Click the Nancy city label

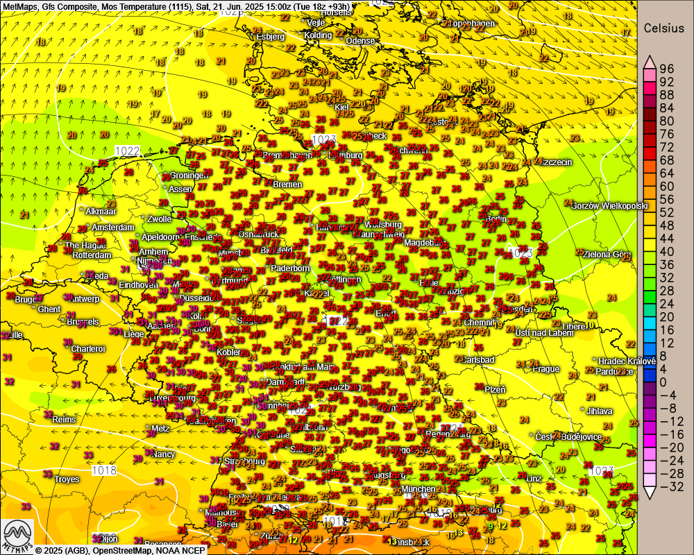[164, 454]
